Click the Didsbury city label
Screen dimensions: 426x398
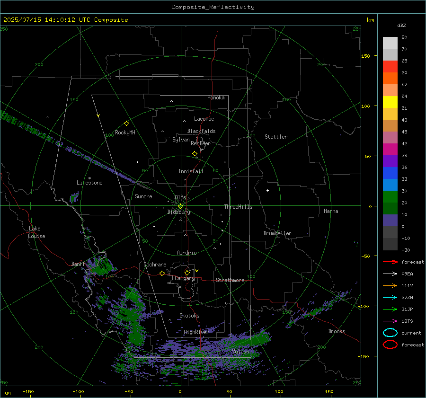pyautogui.click(x=179, y=212)
